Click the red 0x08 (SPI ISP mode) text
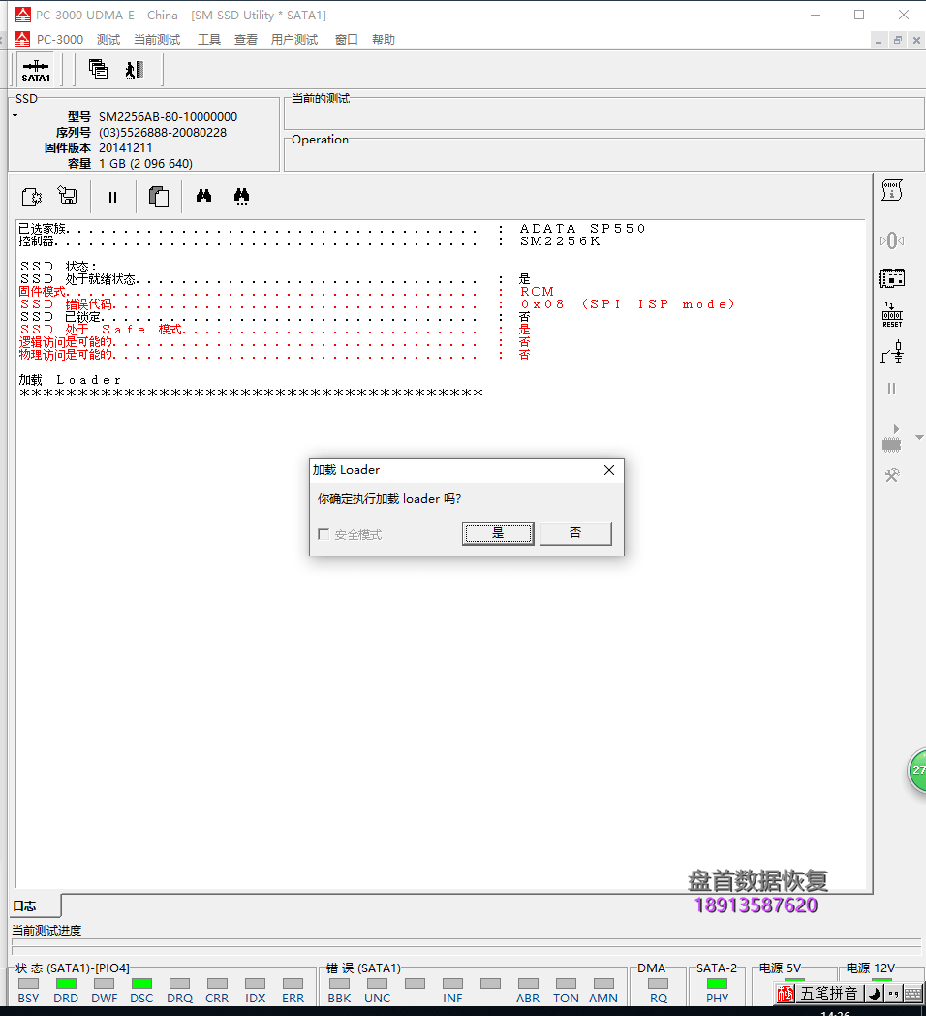The image size is (926, 1016). pyautogui.click(x=628, y=303)
